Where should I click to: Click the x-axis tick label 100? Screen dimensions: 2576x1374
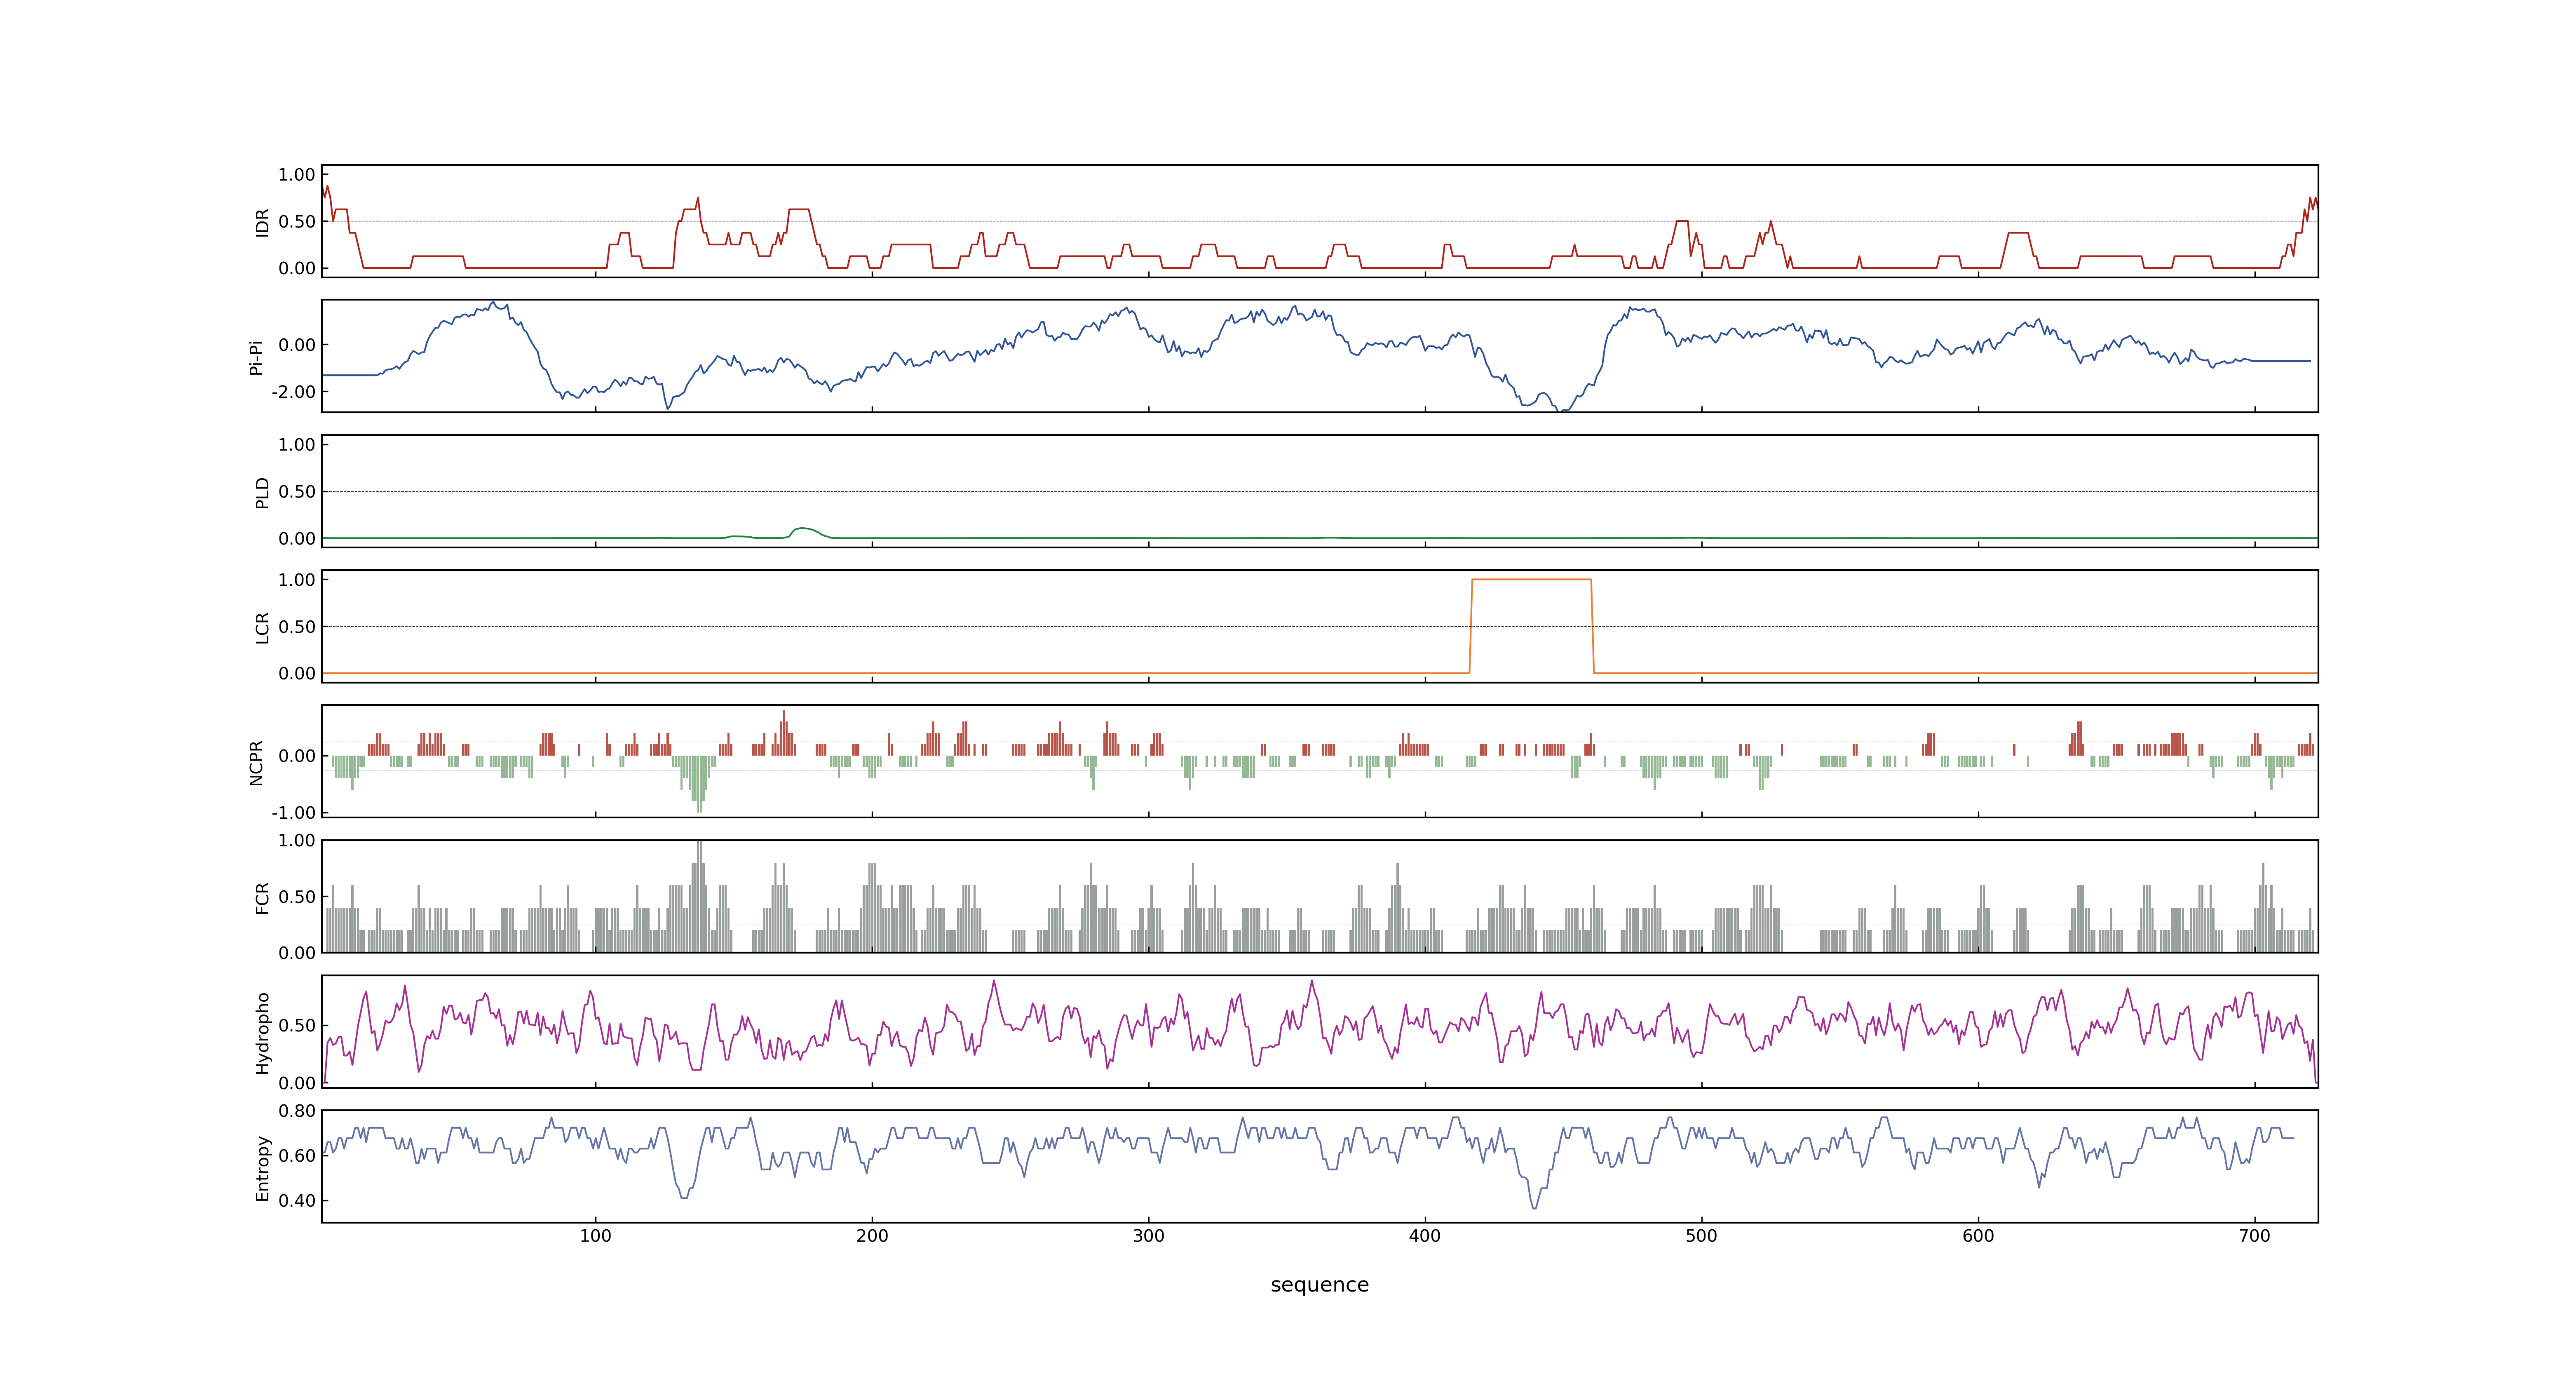(596, 1236)
